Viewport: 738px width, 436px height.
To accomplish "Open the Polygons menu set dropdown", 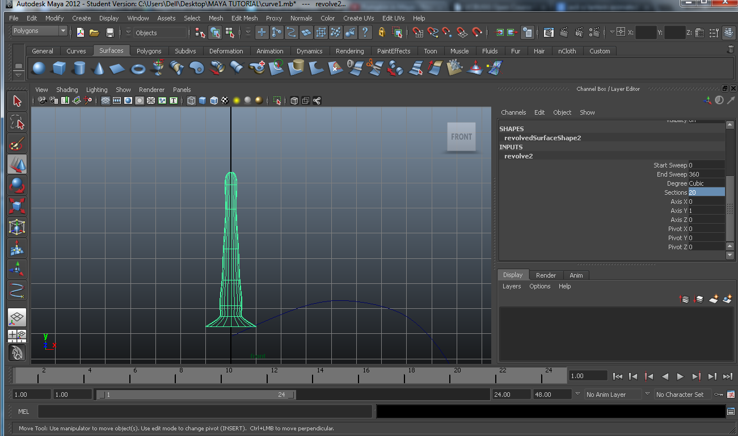I will click(x=39, y=31).
